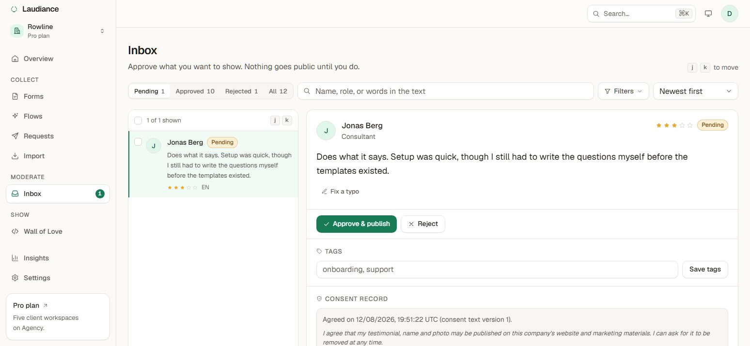
Task: Click the display theme monitor icon
Action: pos(708,14)
